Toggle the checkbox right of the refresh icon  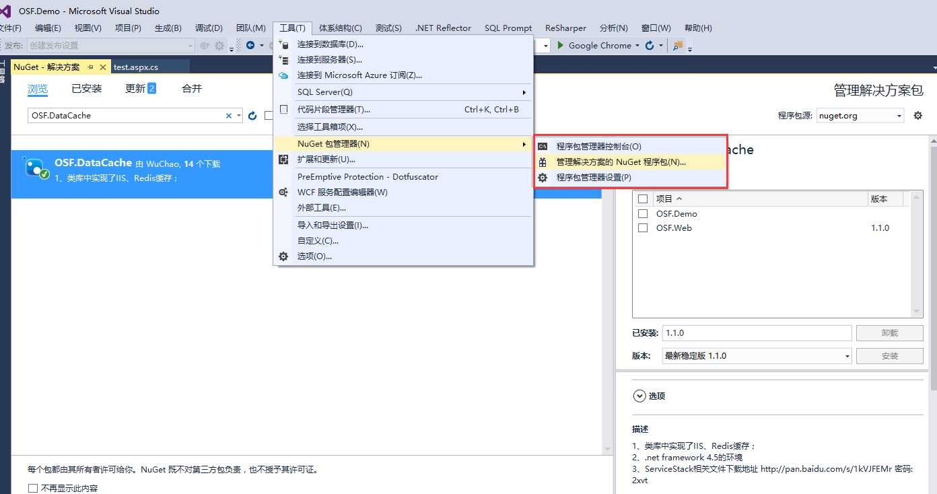[x=269, y=115]
